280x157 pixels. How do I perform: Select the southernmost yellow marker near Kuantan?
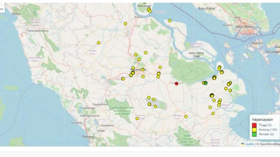tap(137, 118)
